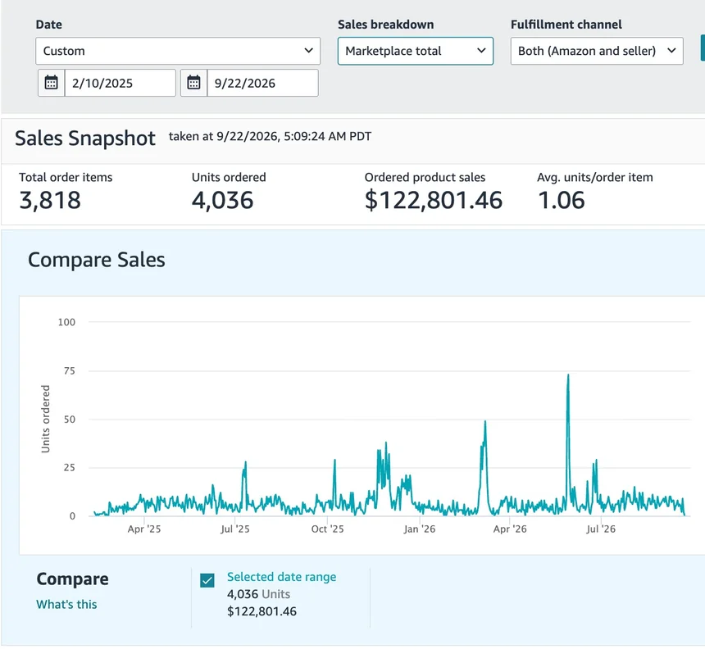Click the Total order items value 3,818
This screenshot has width=705, height=649.
50,200
